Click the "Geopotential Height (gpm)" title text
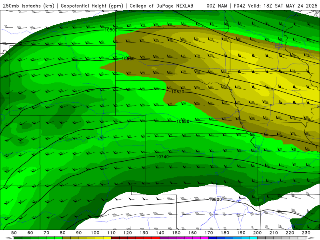 tap(92, 6)
